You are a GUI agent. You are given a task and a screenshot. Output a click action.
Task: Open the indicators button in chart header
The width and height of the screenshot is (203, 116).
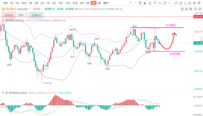point(182,9)
